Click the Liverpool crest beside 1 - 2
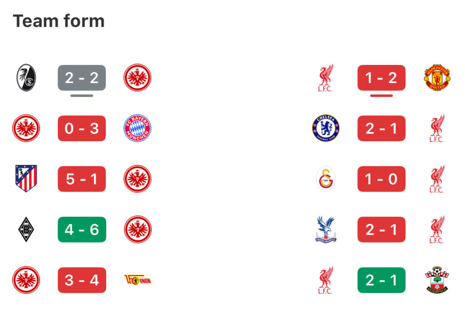 pos(326,78)
